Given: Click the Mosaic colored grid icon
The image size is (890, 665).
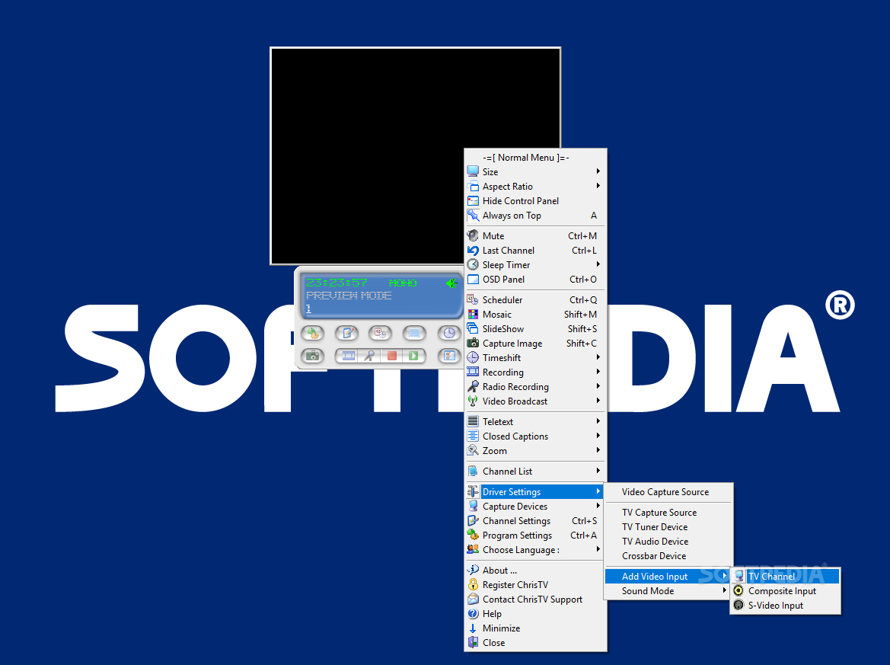Looking at the screenshot, I should (x=473, y=314).
